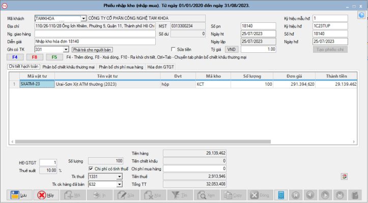Click the Xóa (delete) toolbar button
Viewport: 368px width, 203px height.
tap(153, 195)
